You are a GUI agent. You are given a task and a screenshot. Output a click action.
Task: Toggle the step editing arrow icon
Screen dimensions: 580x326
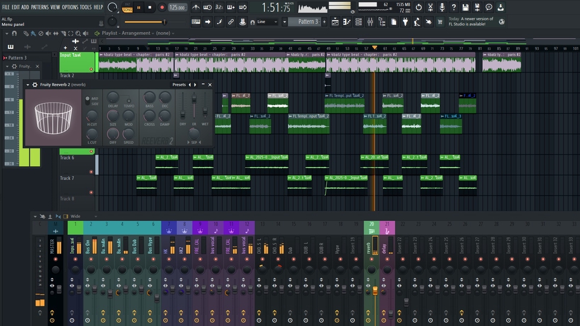[x=207, y=22]
